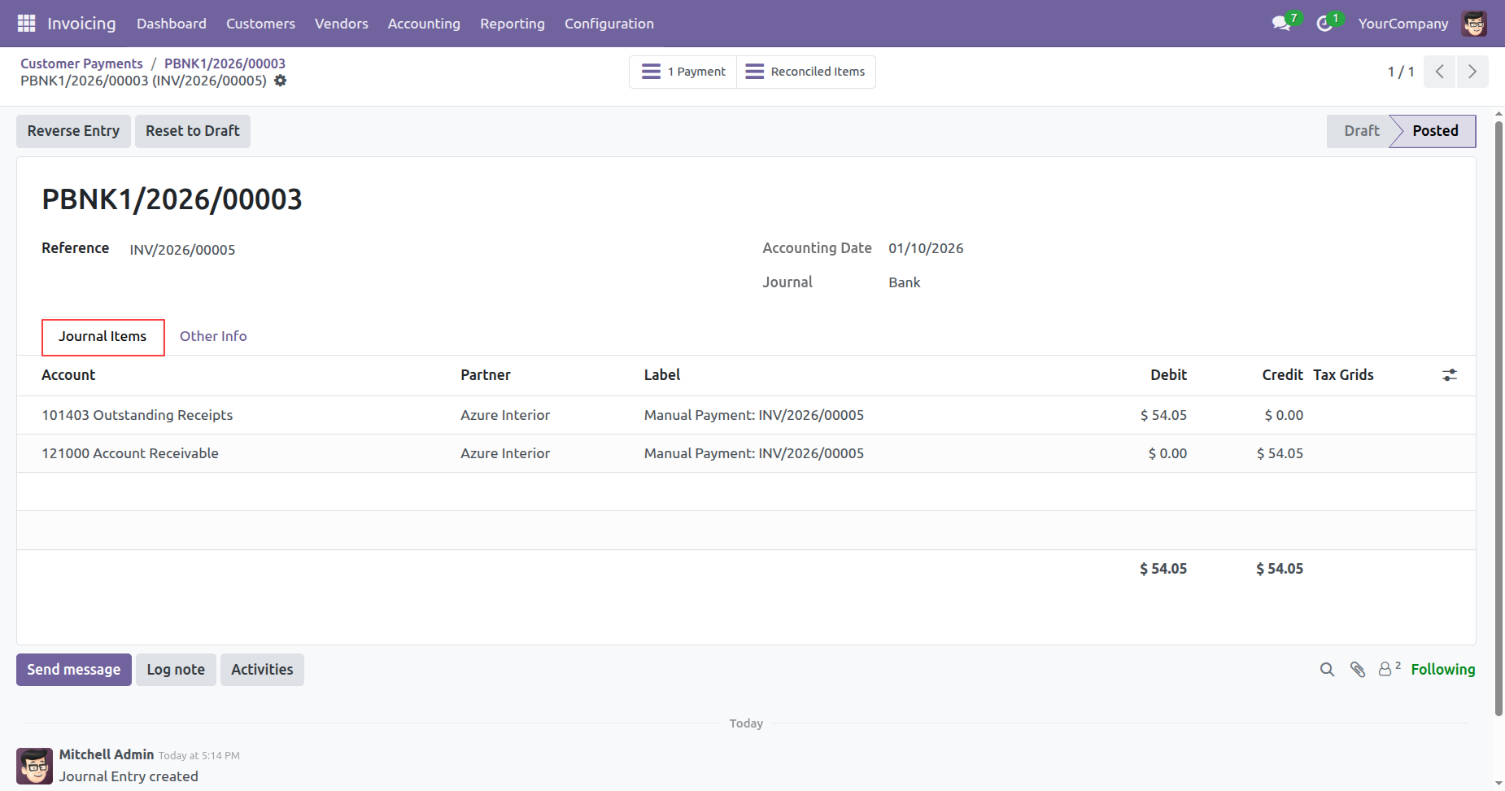Go to next record with right arrow
1505x791 pixels.
pos(1472,72)
